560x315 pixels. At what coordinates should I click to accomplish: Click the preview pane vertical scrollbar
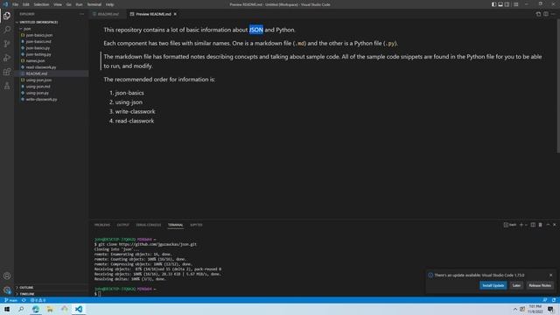558,86
